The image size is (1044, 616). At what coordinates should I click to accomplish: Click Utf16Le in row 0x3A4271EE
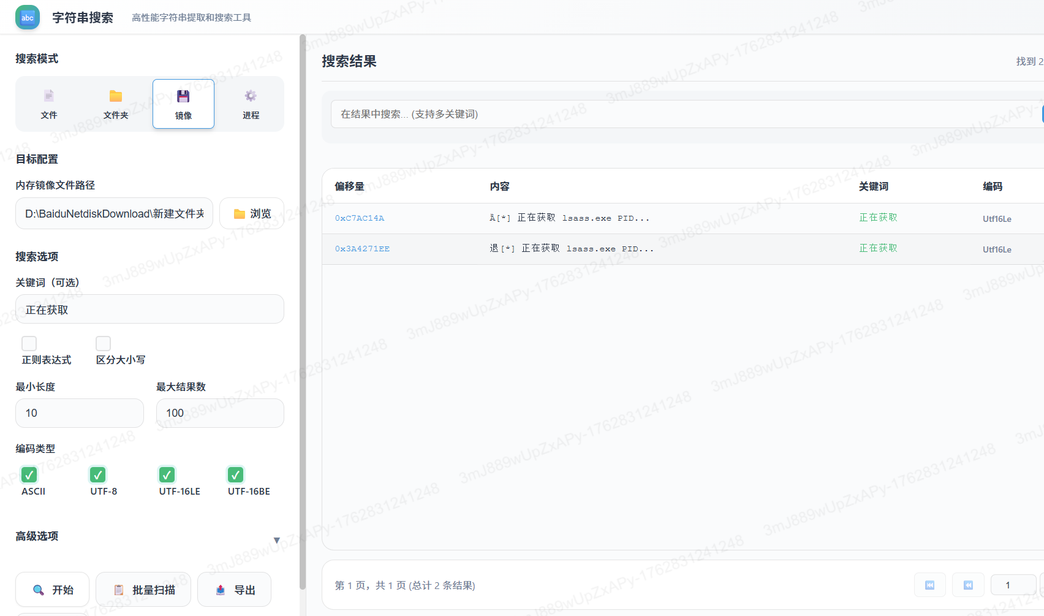(x=997, y=249)
